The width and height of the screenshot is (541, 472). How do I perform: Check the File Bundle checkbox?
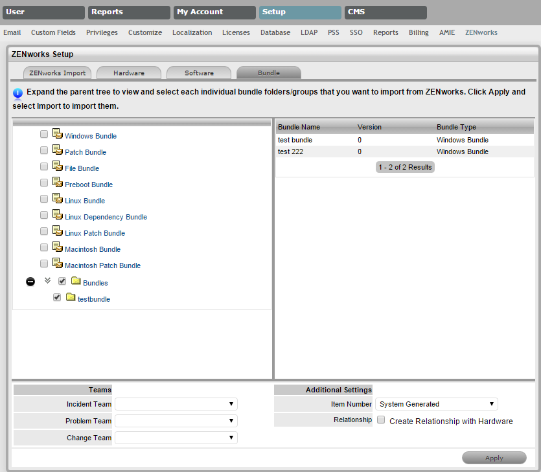(x=44, y=167)
